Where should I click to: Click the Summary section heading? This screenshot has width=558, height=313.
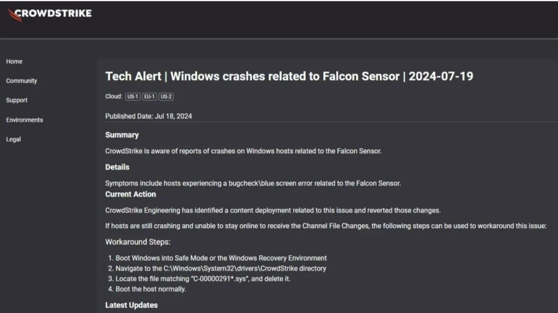click(x=122, y=135)
